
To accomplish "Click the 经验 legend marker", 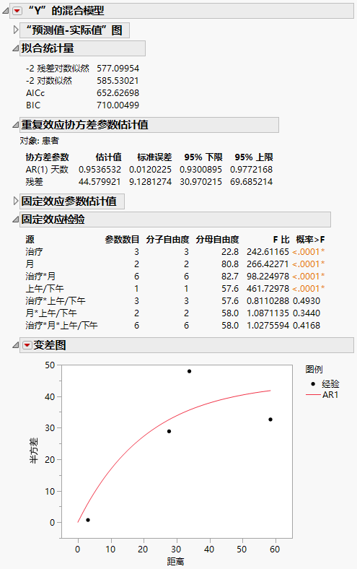I will (313, 383).
